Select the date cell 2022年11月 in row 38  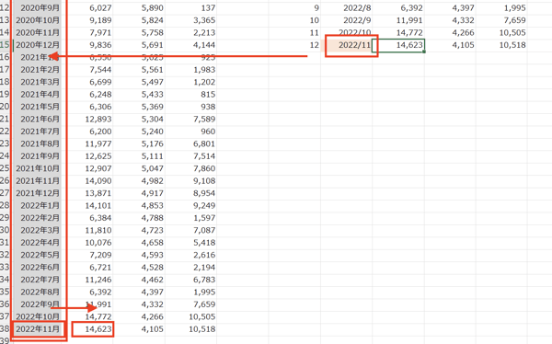tap(38, 329)
